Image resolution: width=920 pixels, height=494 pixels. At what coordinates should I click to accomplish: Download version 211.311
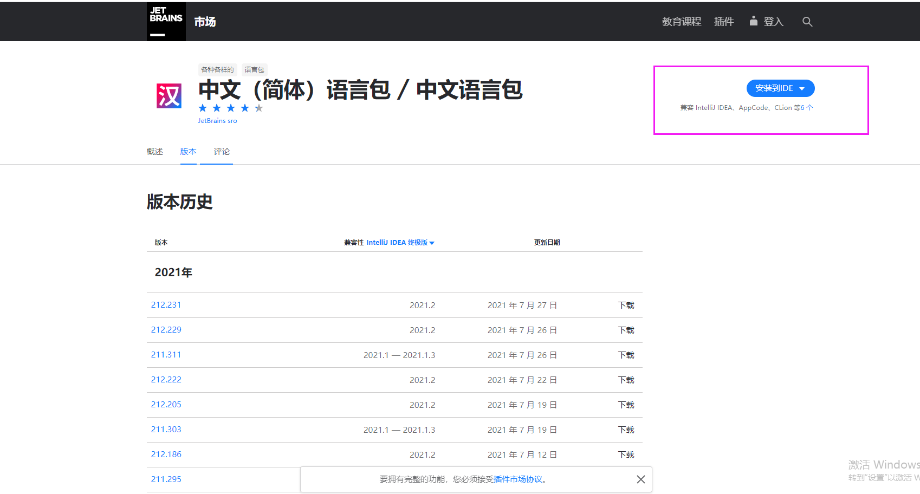(626, 355)
